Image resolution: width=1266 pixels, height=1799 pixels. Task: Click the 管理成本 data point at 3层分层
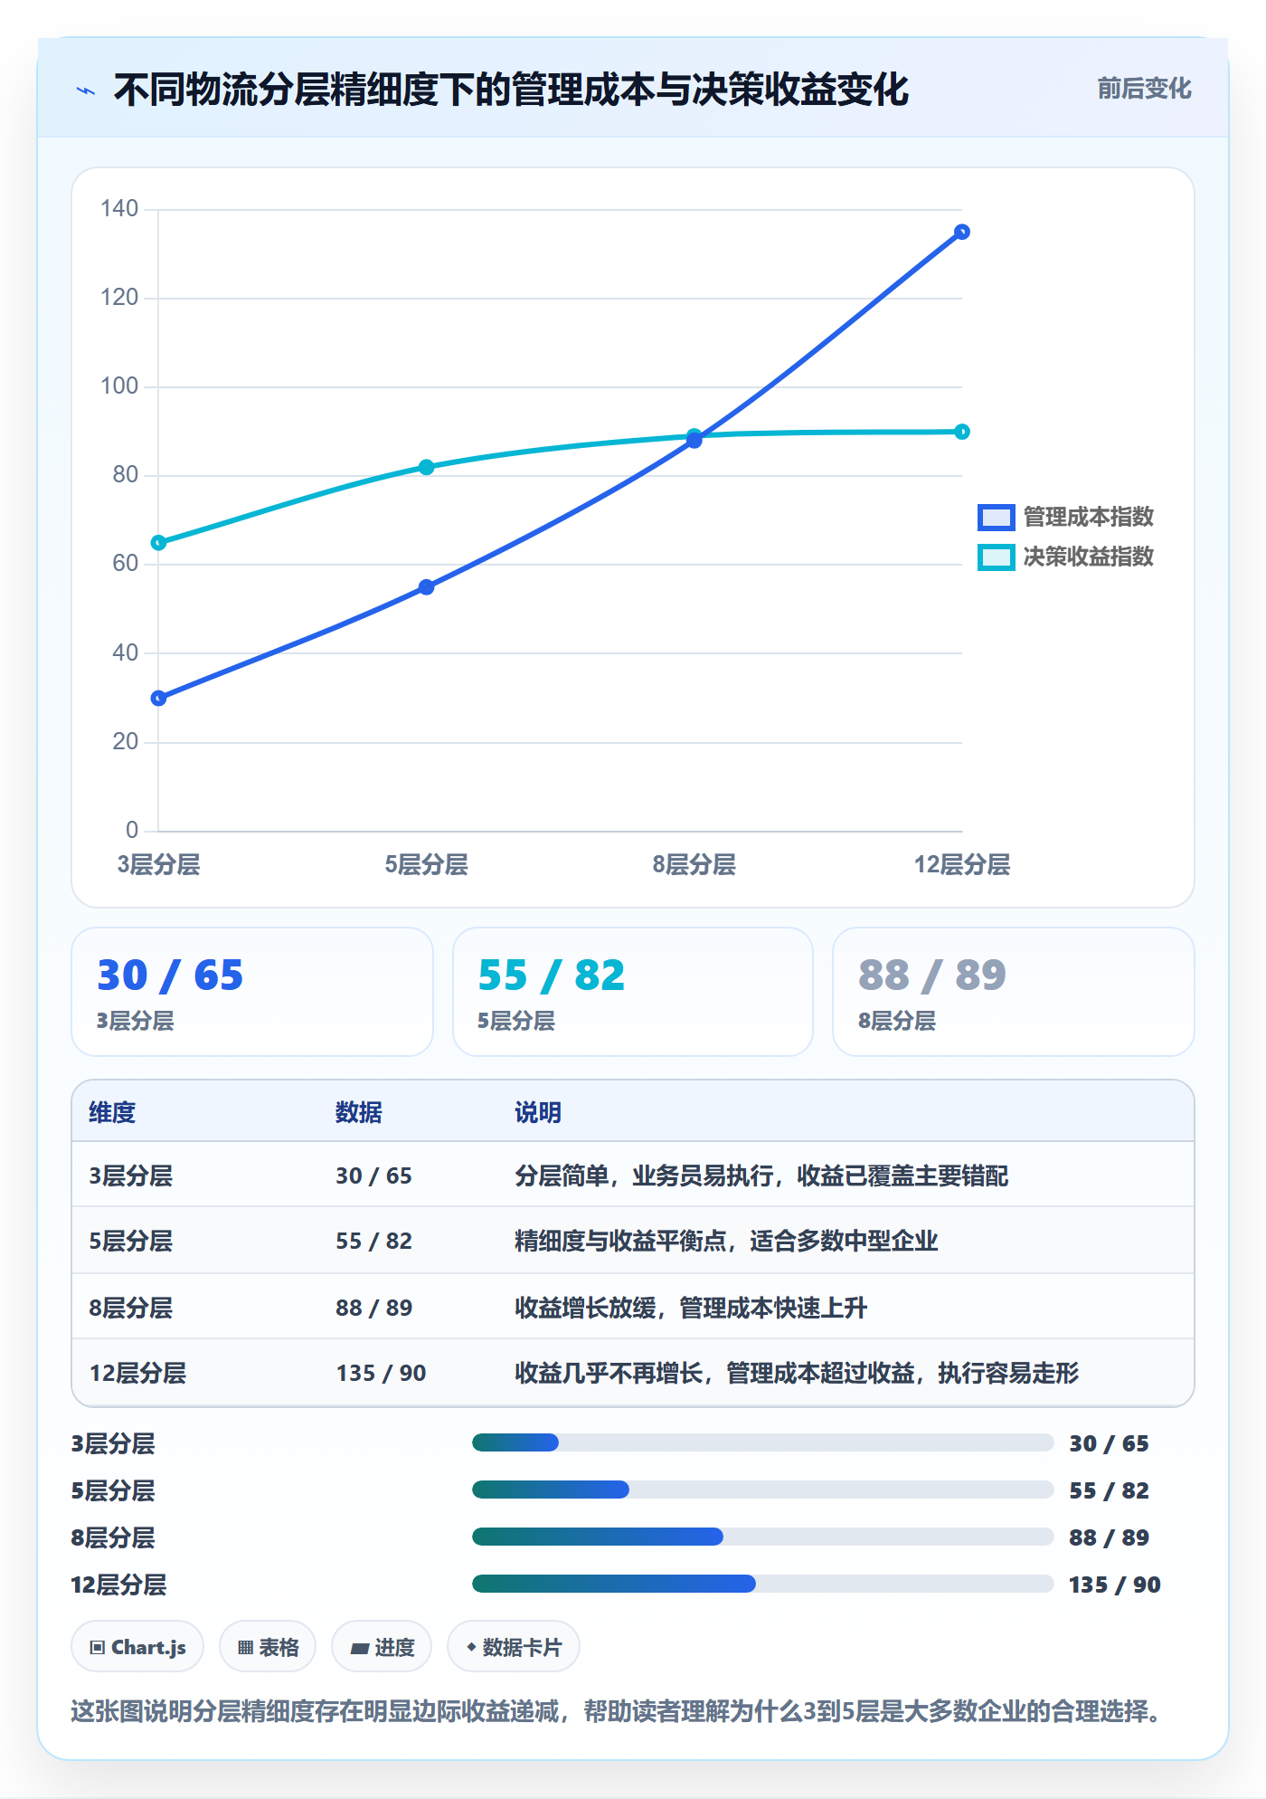tap(158, 699)
